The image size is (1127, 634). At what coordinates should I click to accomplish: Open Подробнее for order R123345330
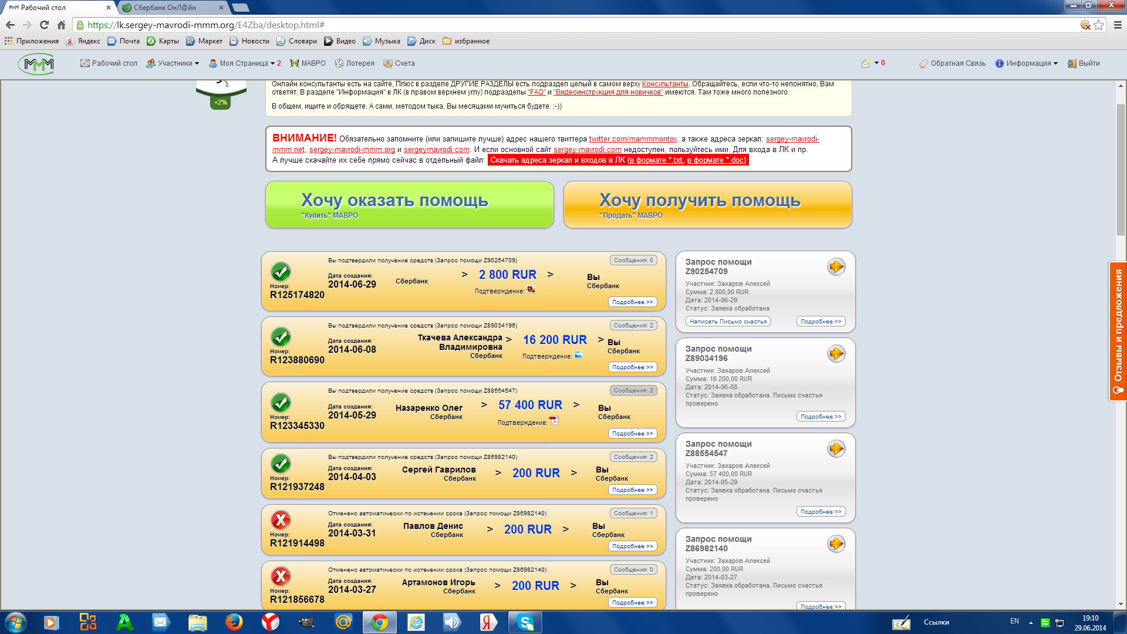(x=632, y=433)
